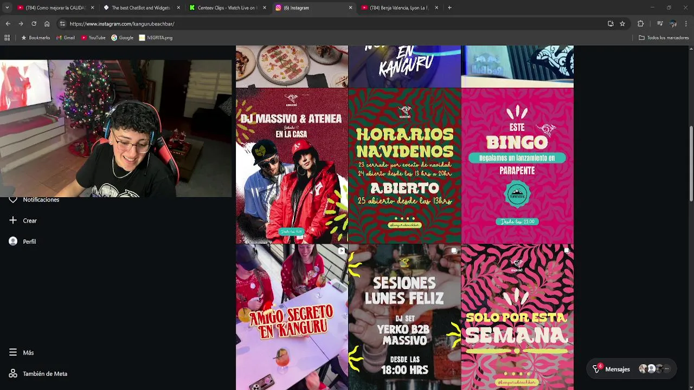Open the browser profile avatar

pyautogui.click(x=673, y=24)
